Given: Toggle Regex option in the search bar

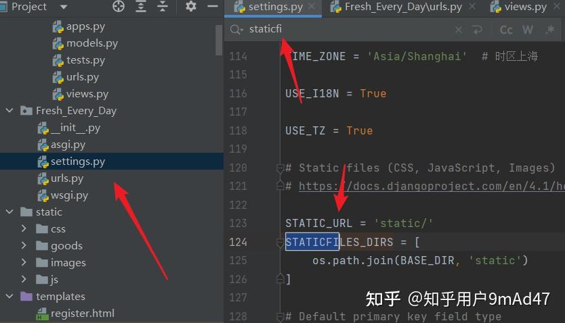Looking at the screenshot, I should point(550,30).
